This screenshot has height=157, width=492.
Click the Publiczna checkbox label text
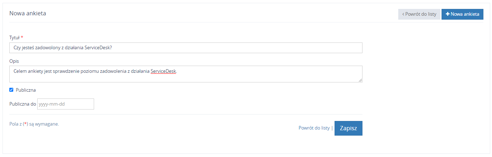[x=26, y=90]
